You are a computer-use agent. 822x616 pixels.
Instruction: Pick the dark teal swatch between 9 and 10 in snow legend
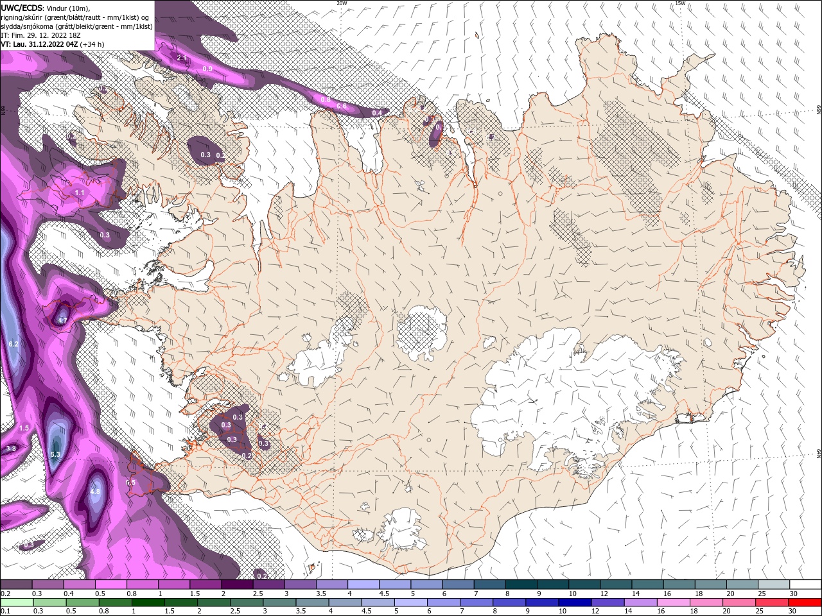[x=553, y=585]
